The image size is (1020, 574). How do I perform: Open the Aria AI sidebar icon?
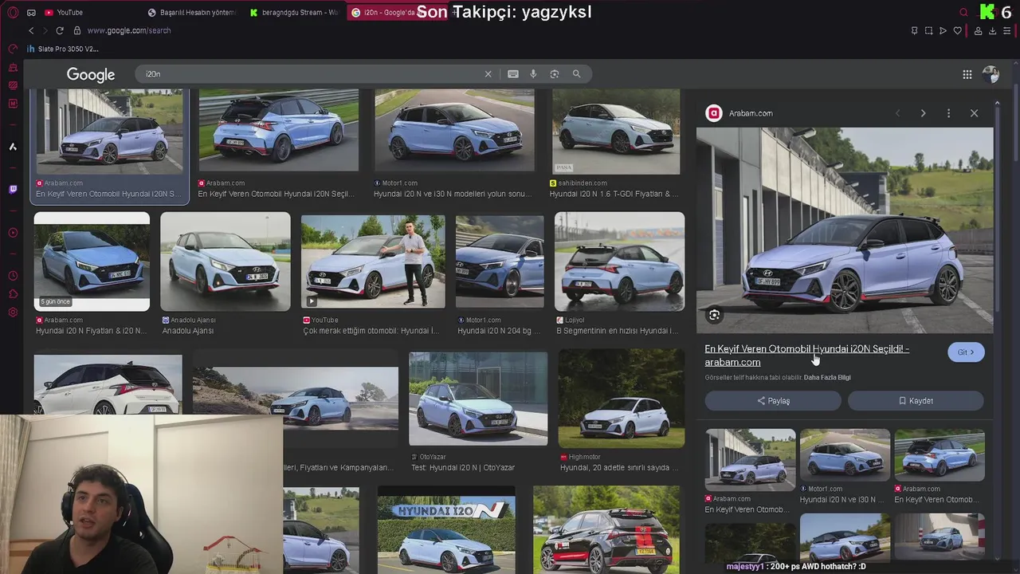pos(13,147)
